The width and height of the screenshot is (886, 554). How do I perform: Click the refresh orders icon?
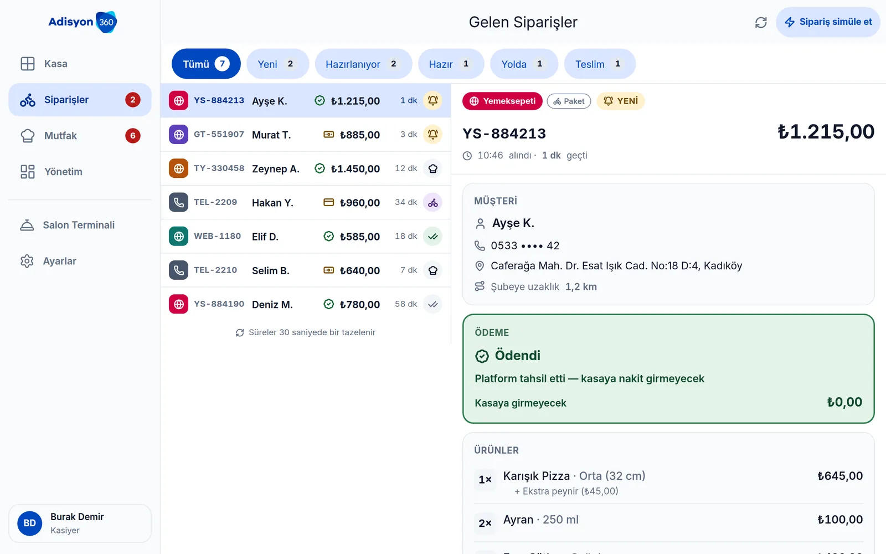click(x=761, y=22)
